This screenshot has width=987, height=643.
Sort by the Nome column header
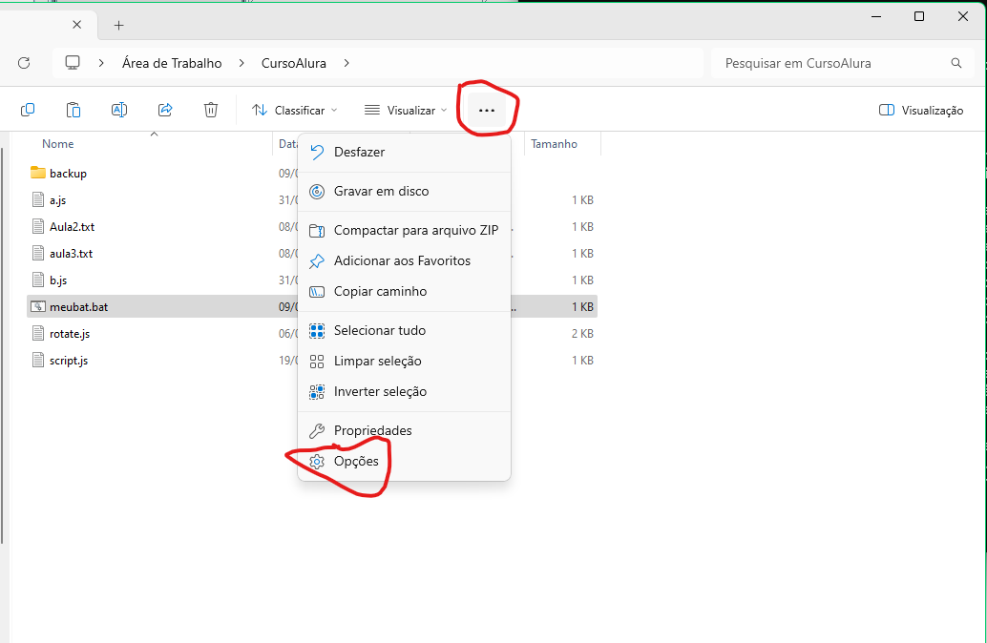tap(58, 144)
